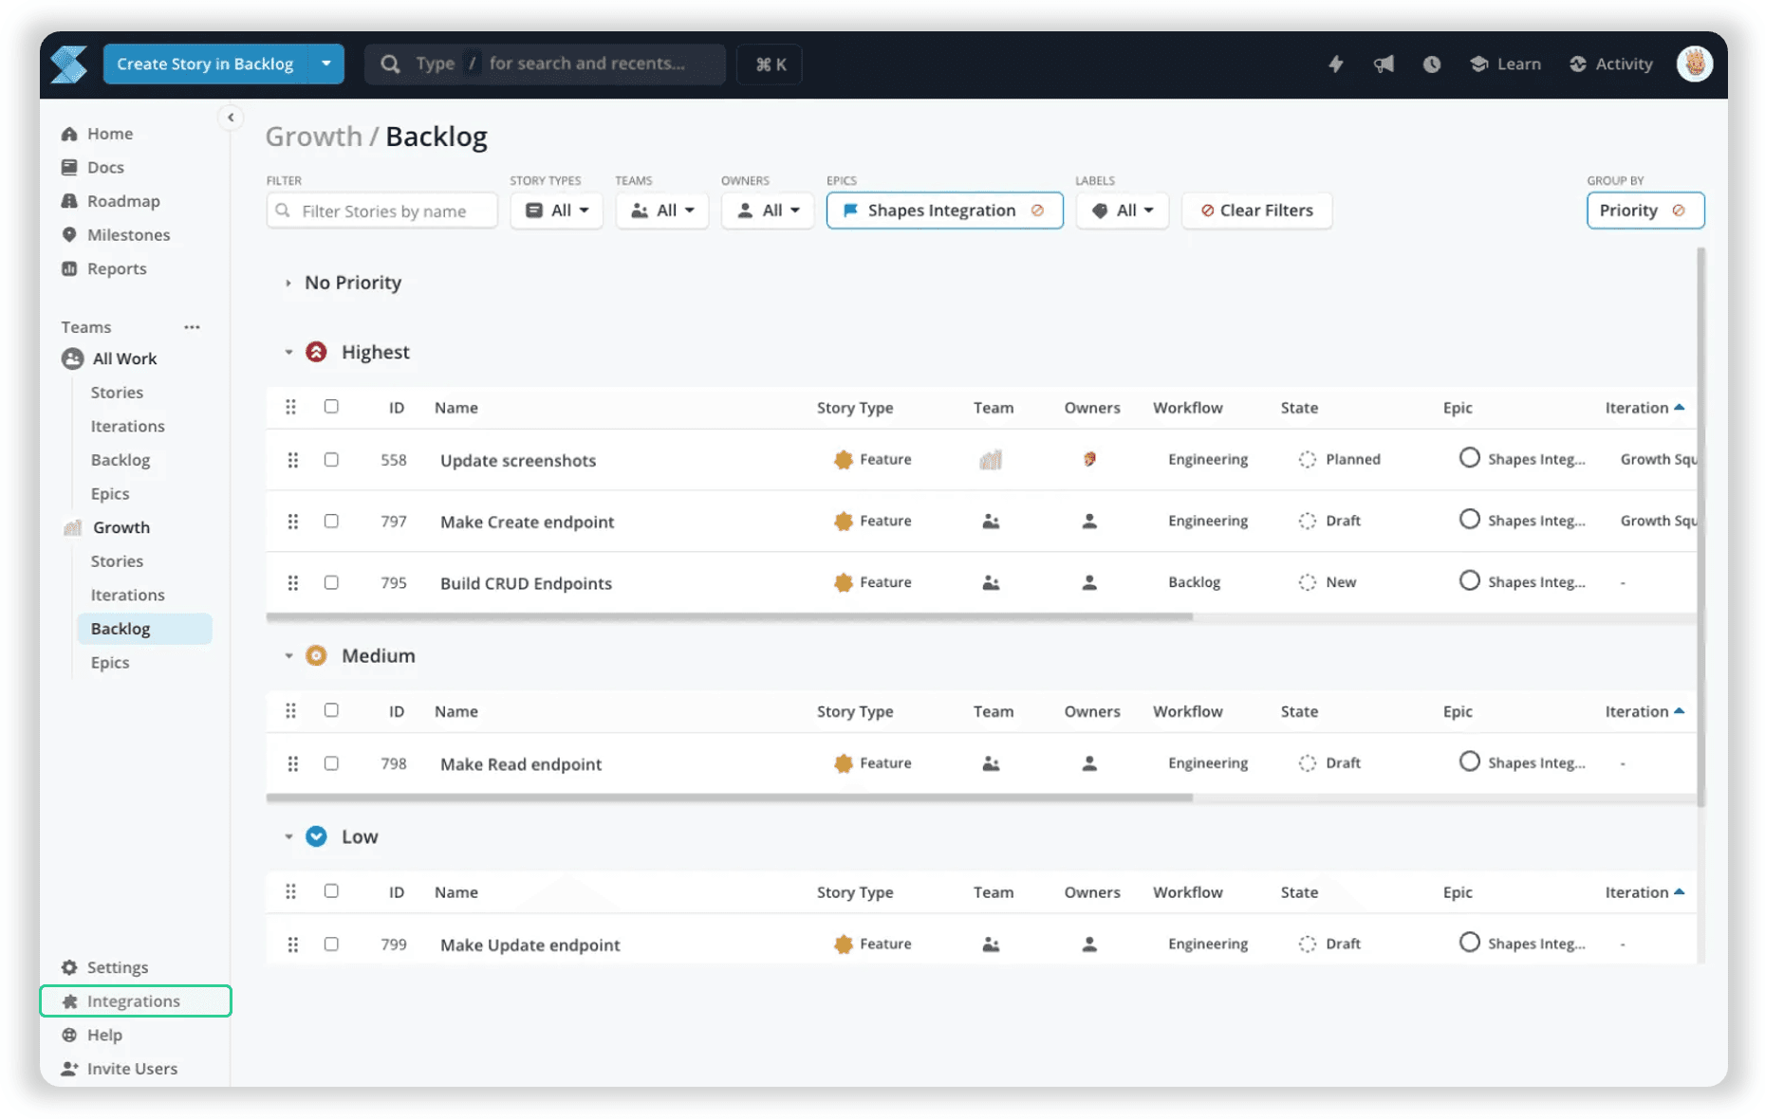Click epic circle icon in Build CRUD Endpoints row
The width and height of the screenshot is (1765, 1119).
pyautogui.click(x=1469, y=580)
